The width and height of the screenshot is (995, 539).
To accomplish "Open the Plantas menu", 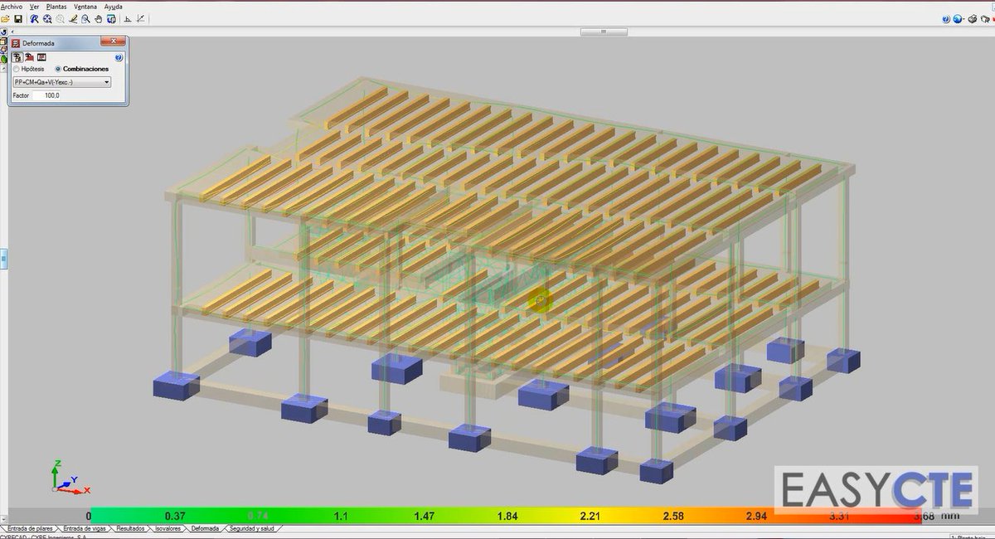I will pos(56,7).
